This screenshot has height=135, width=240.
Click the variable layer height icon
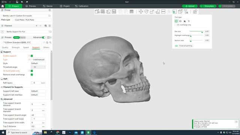132,12
